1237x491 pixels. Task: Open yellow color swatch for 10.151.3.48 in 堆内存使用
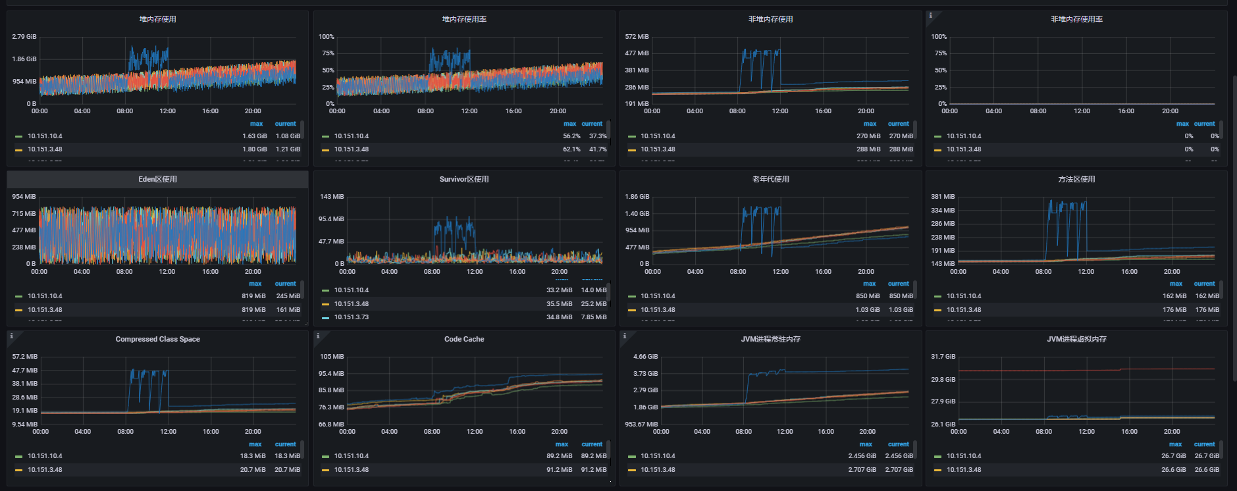(x=18, y=150)
